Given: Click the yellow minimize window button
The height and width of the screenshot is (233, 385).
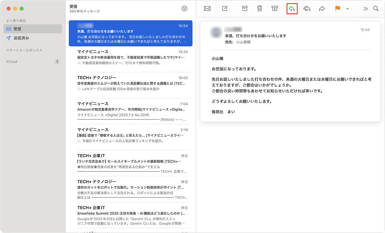Looking at the screenshot, I should pos(15,8).
